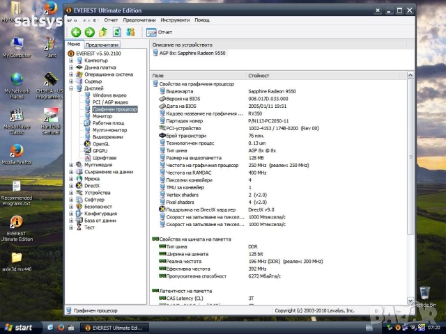The image size is (446, 334).
Task: Click the details list scroll down arrow
Action: click(x=410, y=301)
